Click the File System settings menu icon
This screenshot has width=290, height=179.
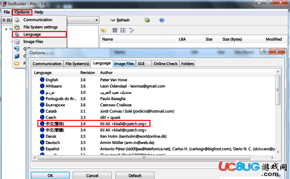tap(17, 27)
